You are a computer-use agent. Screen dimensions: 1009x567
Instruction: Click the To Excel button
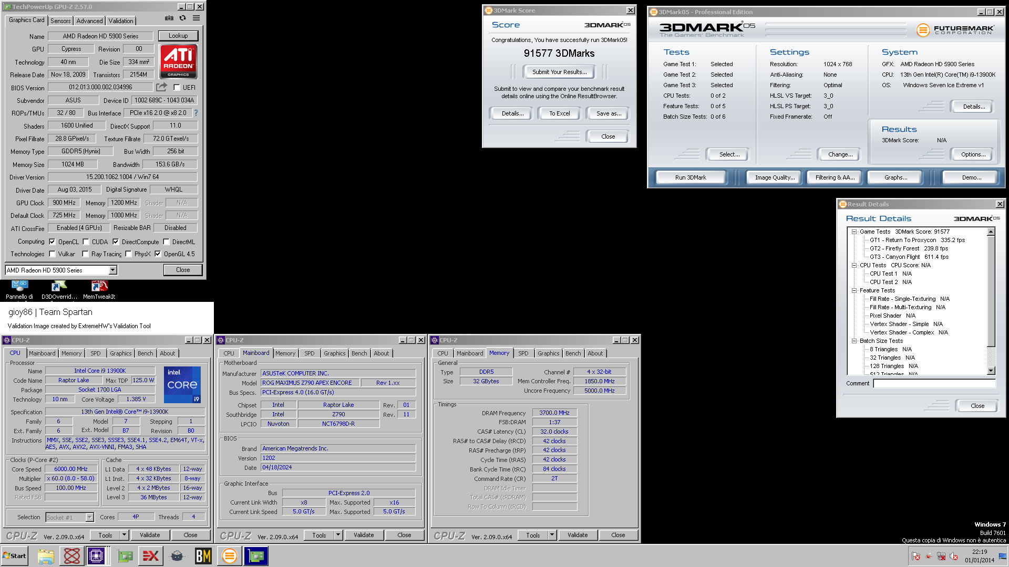click(559, 113)
